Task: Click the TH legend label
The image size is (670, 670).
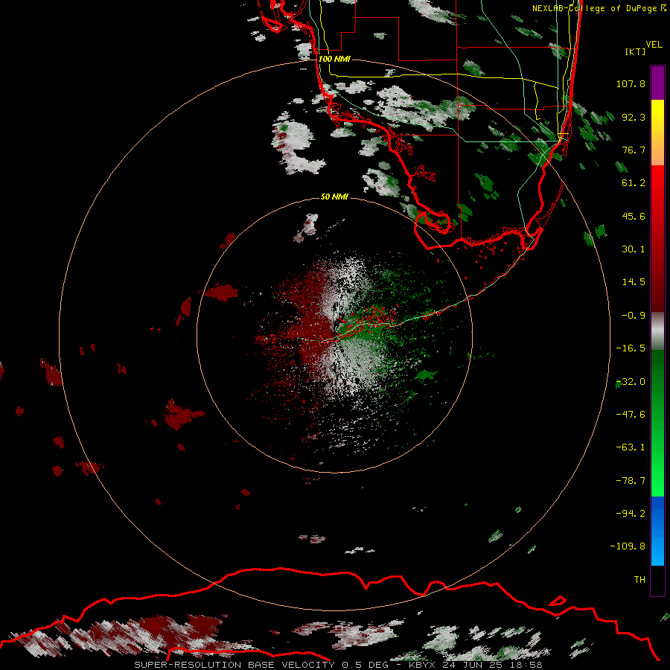Action: (639, 579)
